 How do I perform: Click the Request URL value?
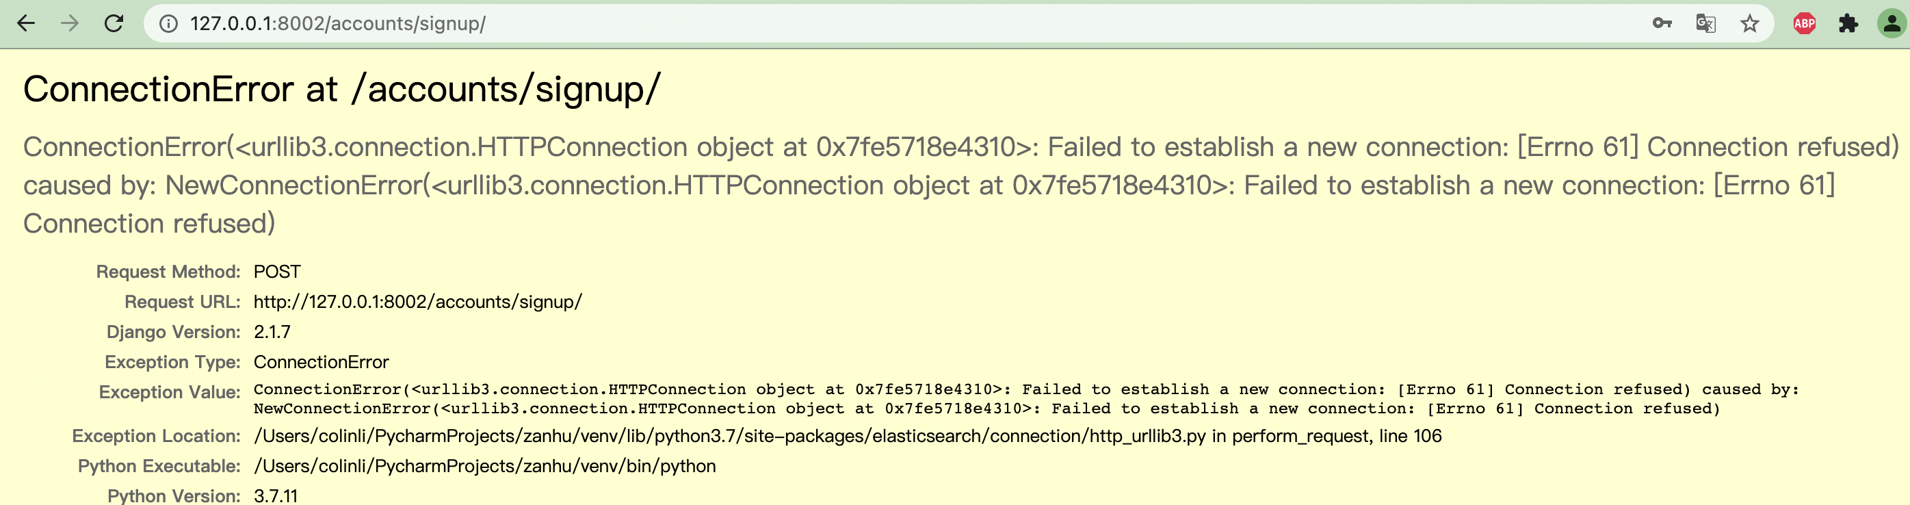coord(417,302)
